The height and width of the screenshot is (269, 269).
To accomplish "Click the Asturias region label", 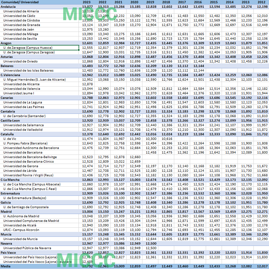I will pos(7,57).
